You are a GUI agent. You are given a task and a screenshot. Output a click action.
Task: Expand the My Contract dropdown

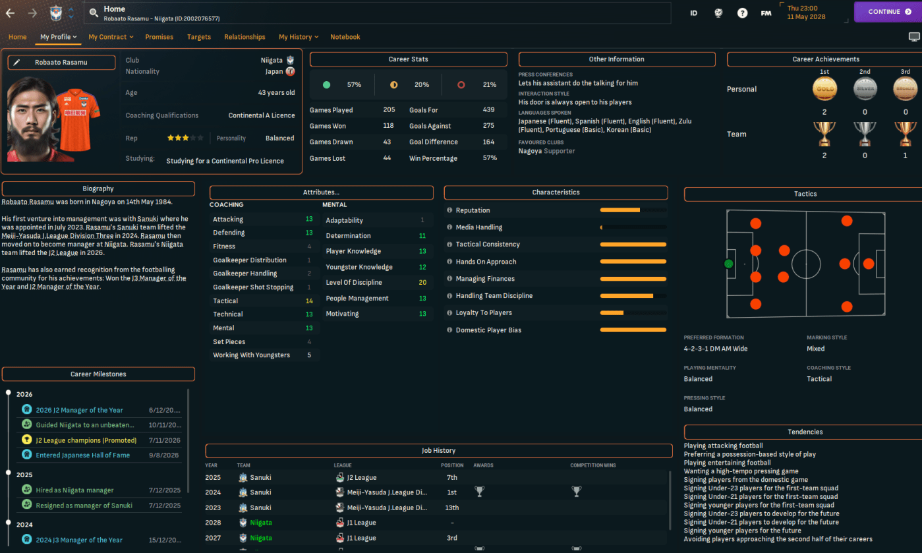pos(111,37)
